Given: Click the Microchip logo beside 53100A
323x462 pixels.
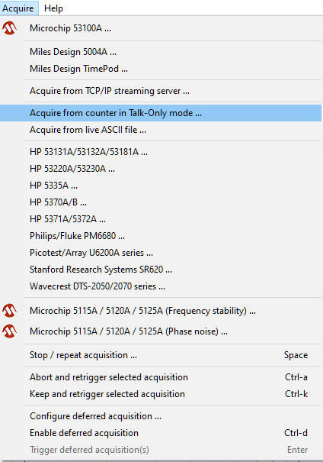Looking at the screenshot, I should (x=9, y=28).
